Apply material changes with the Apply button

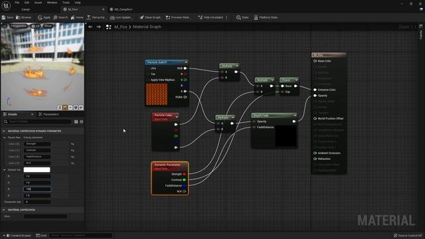pos(44,17)
